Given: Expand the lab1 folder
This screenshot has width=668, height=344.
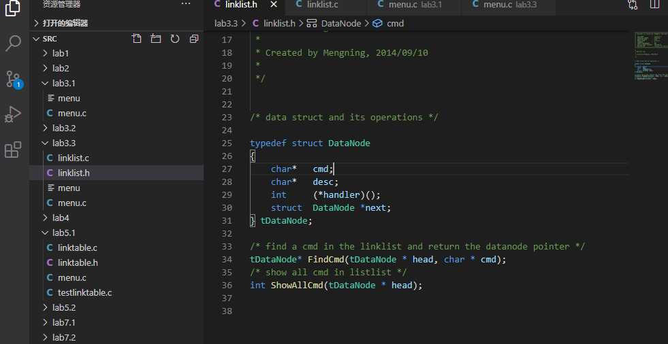Looking at the screenshot, I should [x=116, y=54].
